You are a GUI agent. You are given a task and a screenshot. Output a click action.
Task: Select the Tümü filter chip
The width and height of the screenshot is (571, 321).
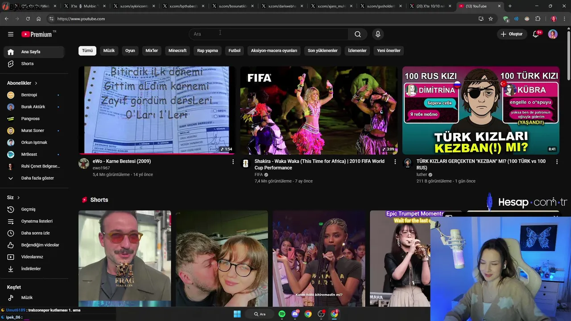coord(87,51)
